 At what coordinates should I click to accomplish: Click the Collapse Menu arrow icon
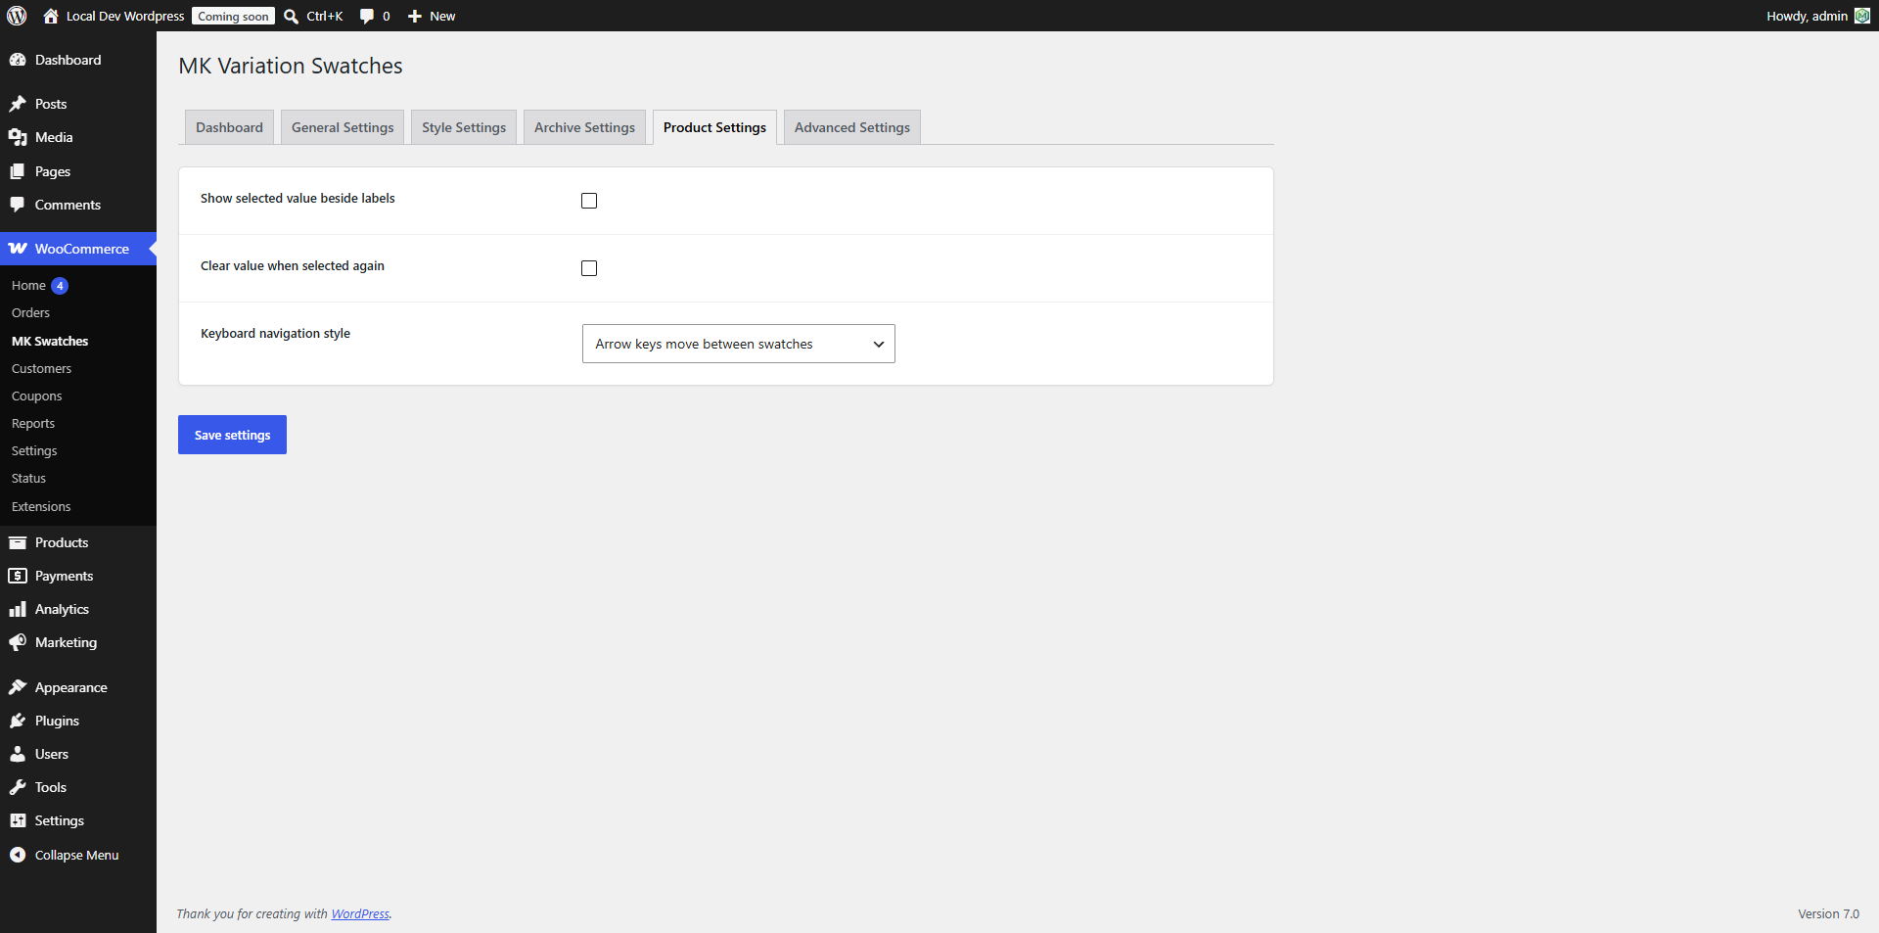click(18, 855)
